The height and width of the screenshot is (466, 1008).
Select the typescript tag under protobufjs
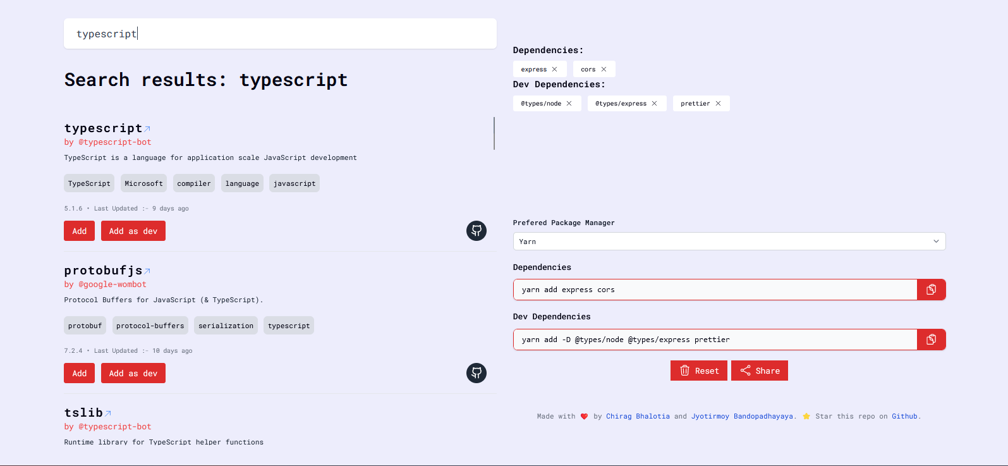(289, 326)
